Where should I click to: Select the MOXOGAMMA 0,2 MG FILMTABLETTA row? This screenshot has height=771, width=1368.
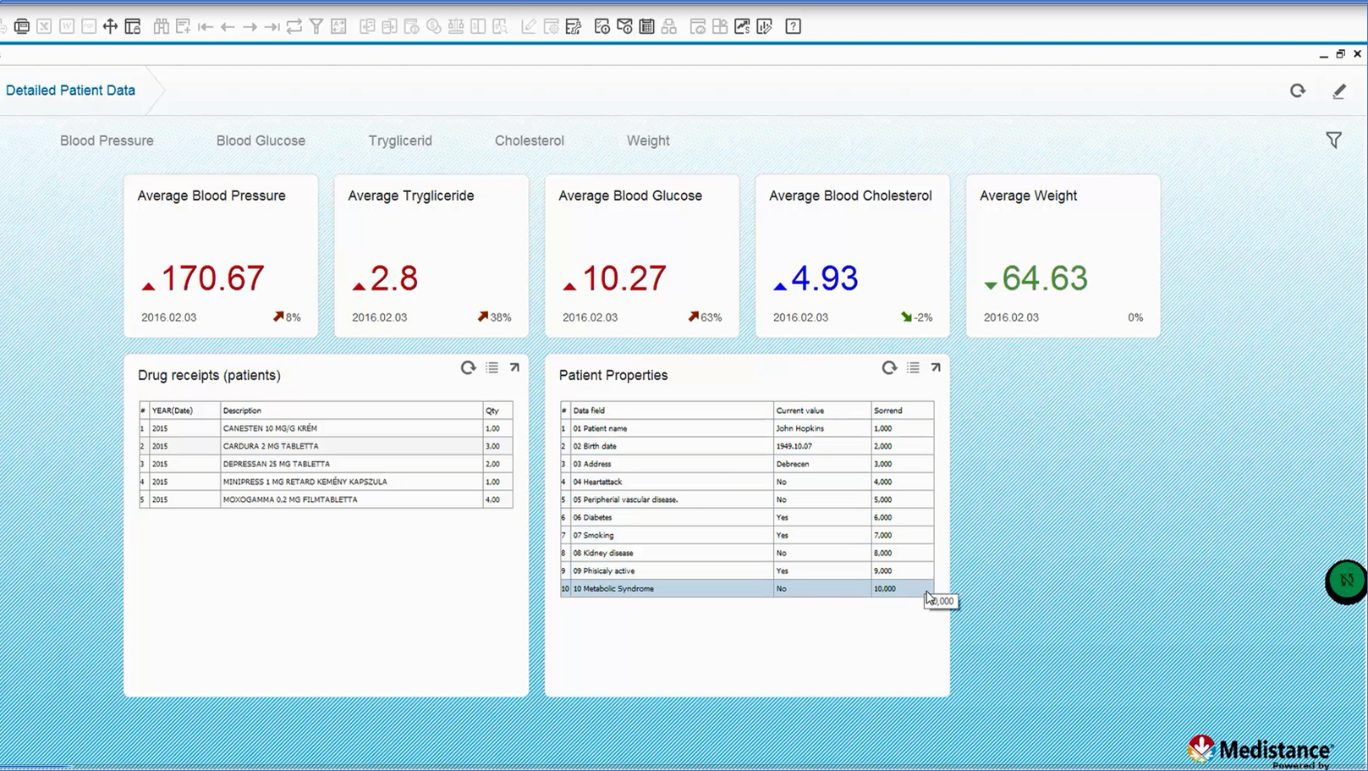point(326,499)
